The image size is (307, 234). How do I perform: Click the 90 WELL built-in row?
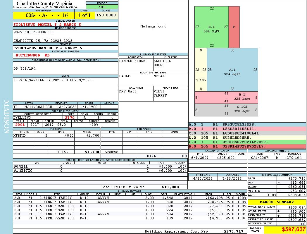tap(100, 167)
